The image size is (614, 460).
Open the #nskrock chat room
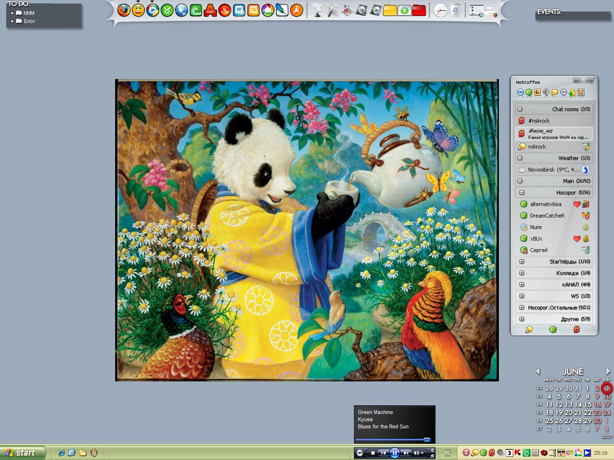click(554, 121)
